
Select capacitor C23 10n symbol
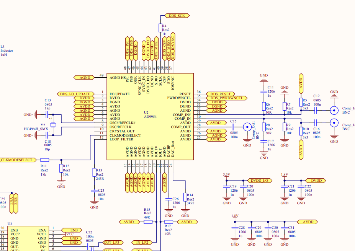click(94, 191)
